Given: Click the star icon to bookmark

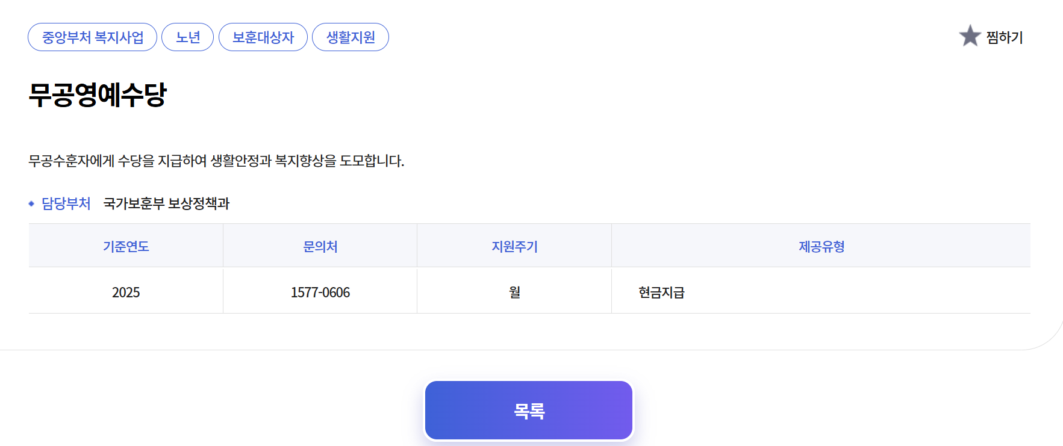Looking at the screenshot, I should coord(970,36).
